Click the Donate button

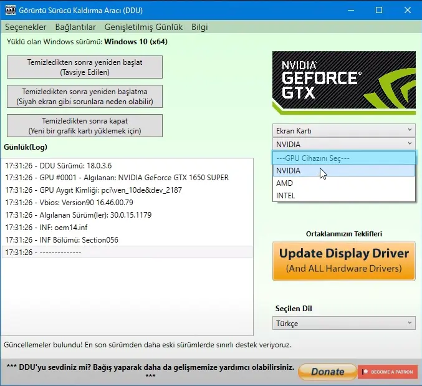coord(327,372)
